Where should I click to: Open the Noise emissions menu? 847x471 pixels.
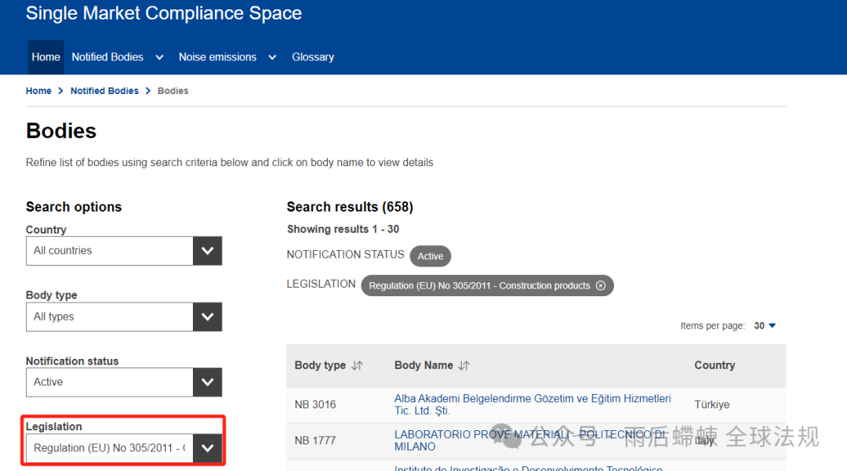click(218, 57)
